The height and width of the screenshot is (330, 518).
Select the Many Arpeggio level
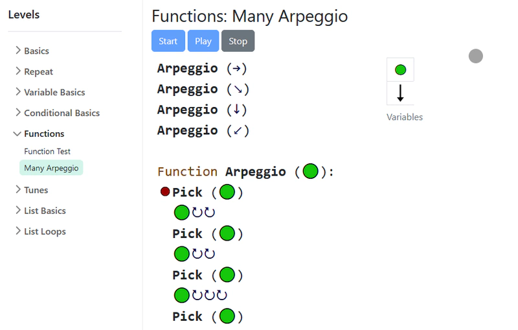(x=51, y=168)
